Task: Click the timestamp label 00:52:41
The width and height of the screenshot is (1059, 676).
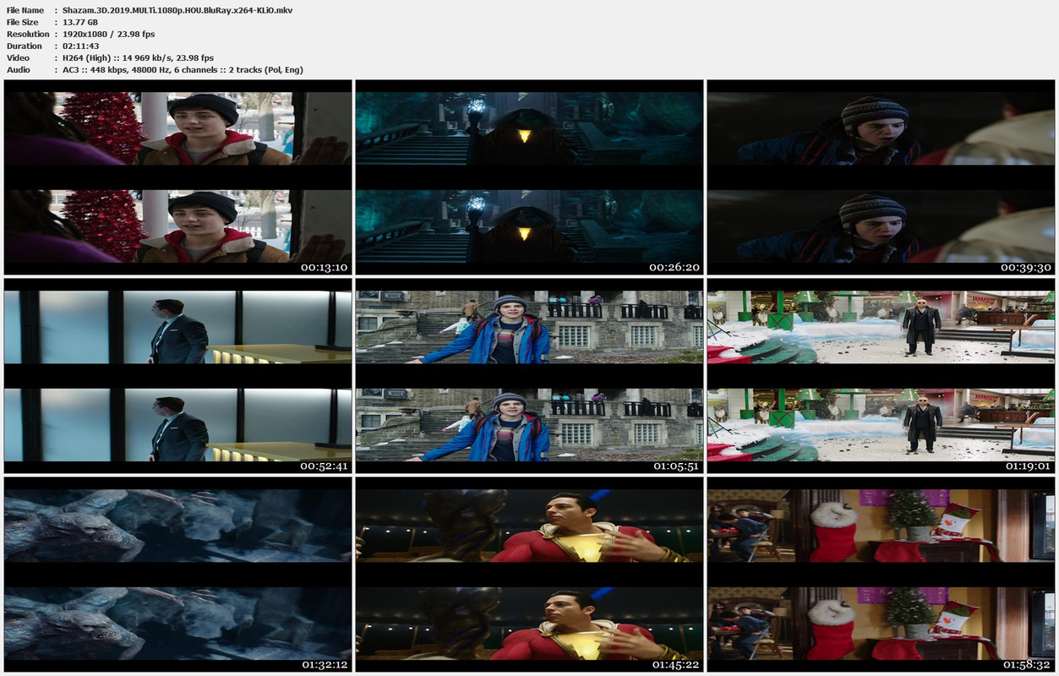Action: pos(324,466)
